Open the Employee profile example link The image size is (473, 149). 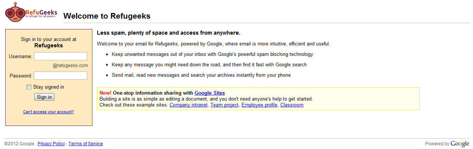point(259,105)
